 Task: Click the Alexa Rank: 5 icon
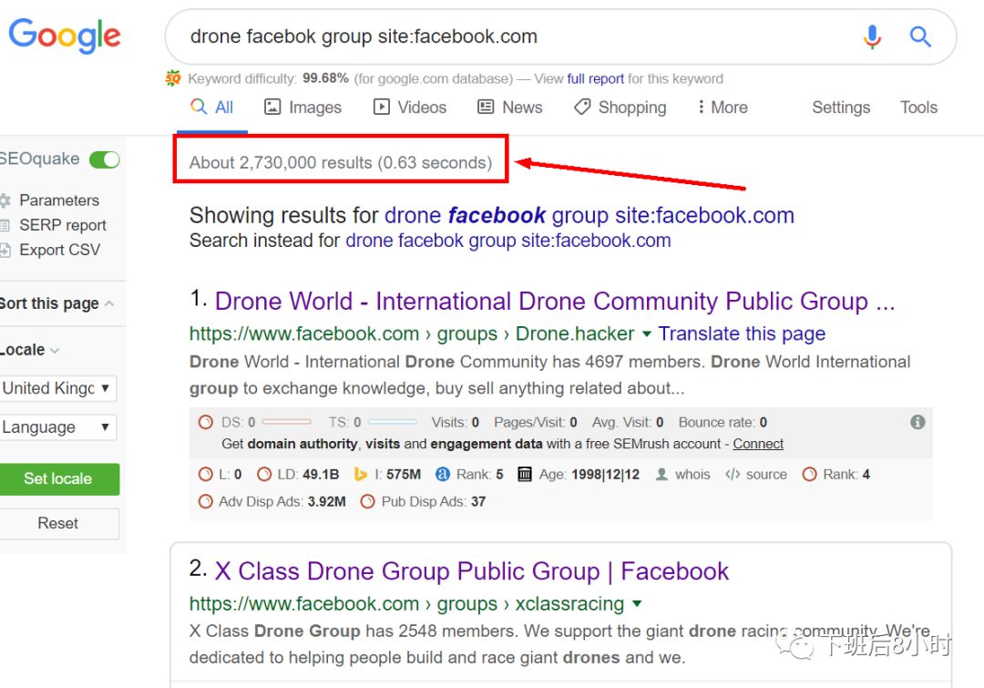click(443, 474)
